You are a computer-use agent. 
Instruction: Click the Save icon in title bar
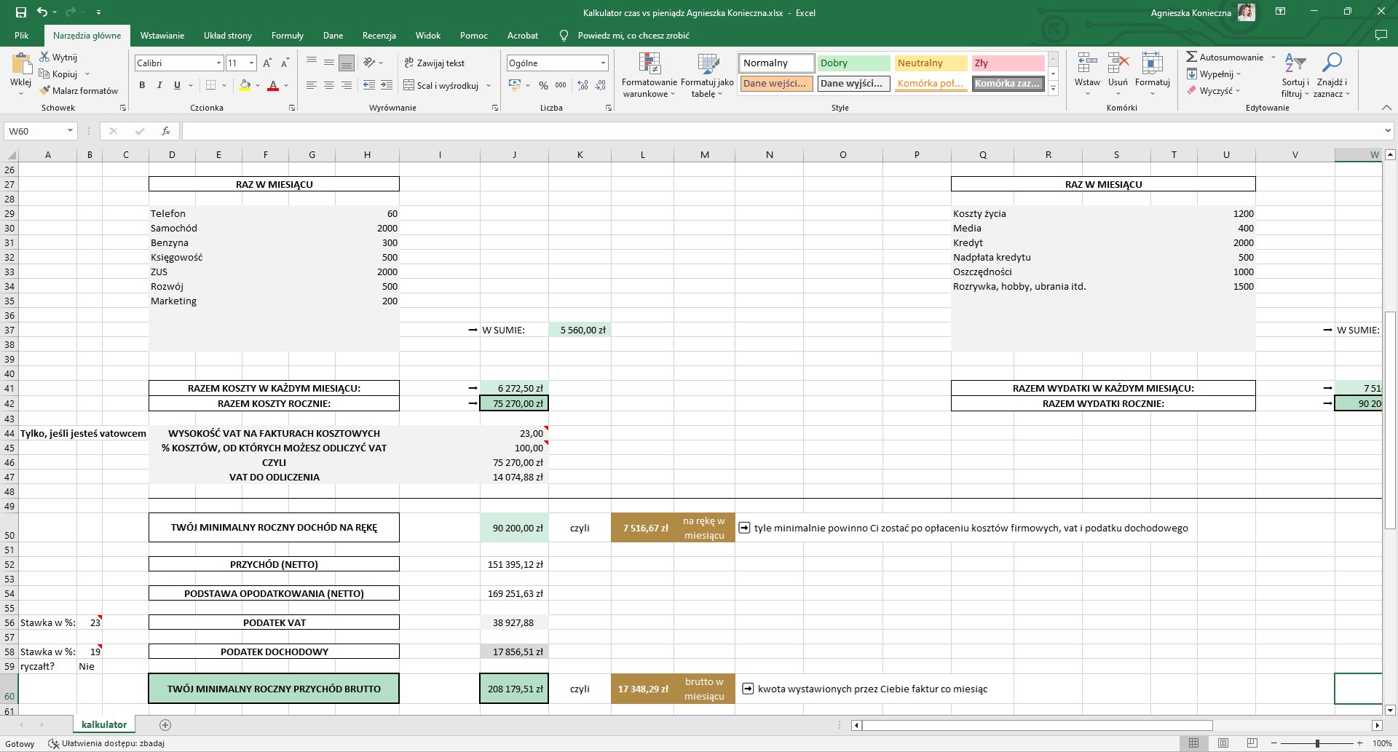tap(20, 12)
